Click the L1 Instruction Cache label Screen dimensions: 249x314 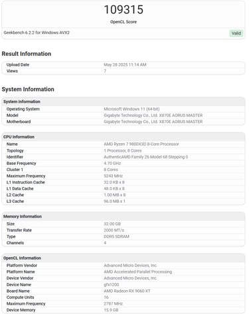[26, 182]
